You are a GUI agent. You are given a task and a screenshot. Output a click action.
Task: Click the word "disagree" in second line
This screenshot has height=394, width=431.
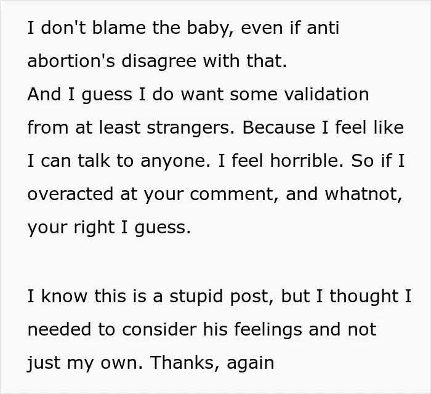click(159, 62)
